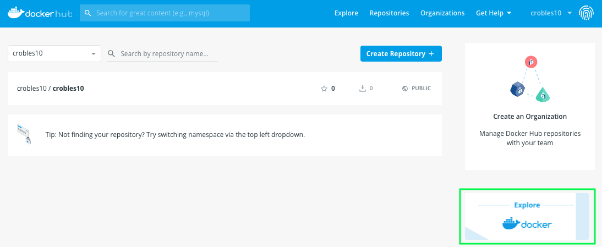Viewport: 602px width, 247px height.
Task: Expand the Get Help menu
Action: pyautogui.click(x=494, y=13)
